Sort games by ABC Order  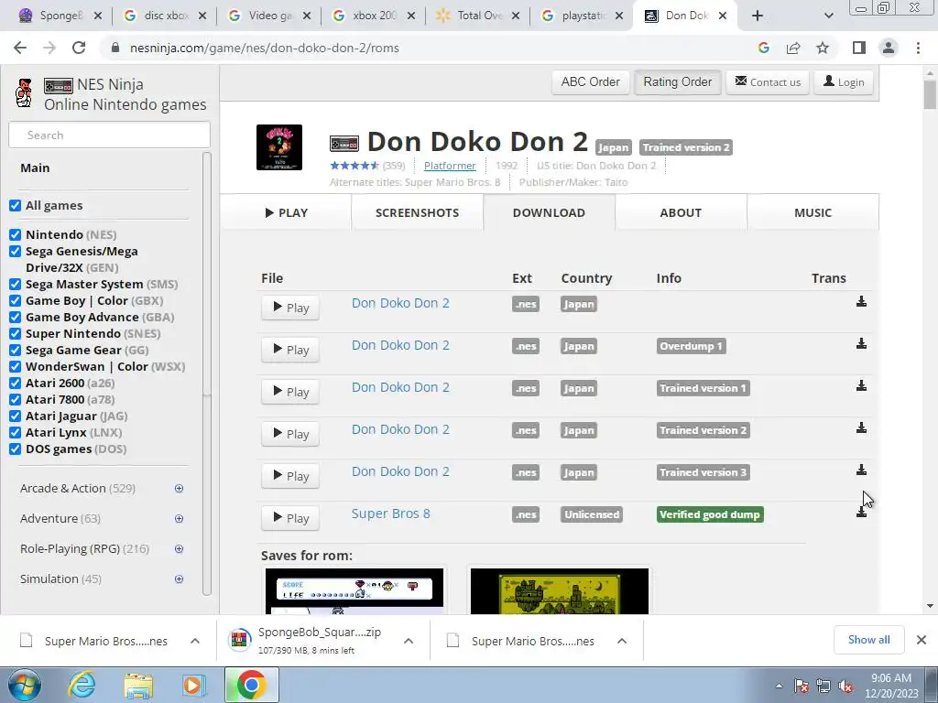pyautogui.click(x=591, y=81)
